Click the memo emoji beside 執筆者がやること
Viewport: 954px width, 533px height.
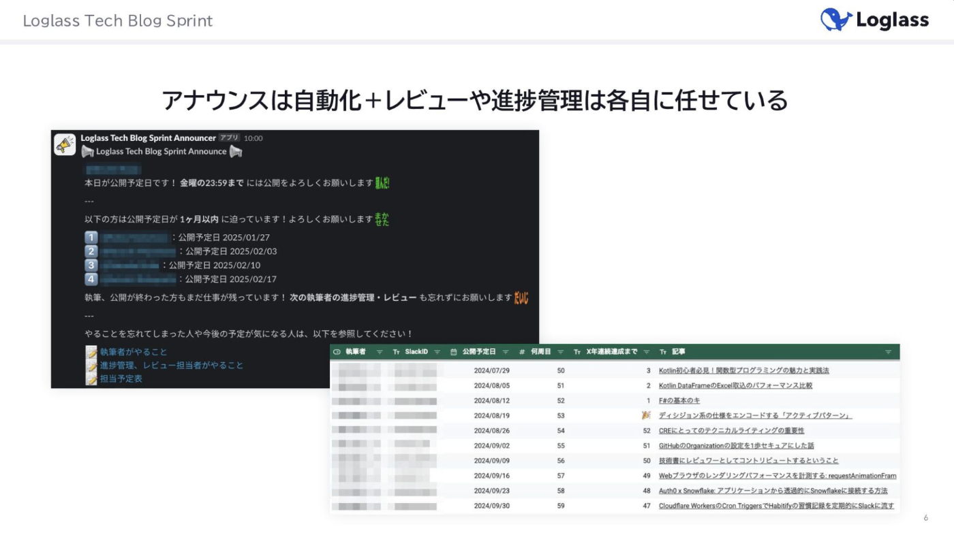click(91, 352)
